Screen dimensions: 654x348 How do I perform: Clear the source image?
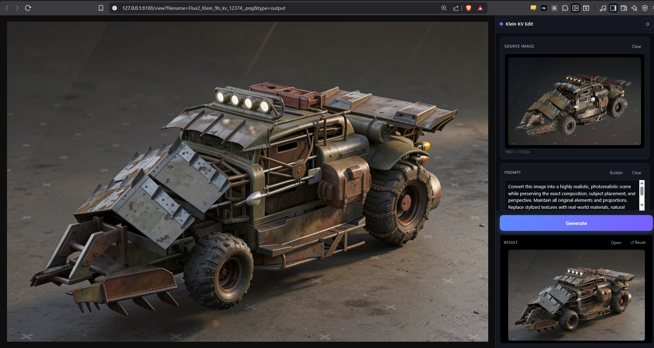[x=636, y=47]
